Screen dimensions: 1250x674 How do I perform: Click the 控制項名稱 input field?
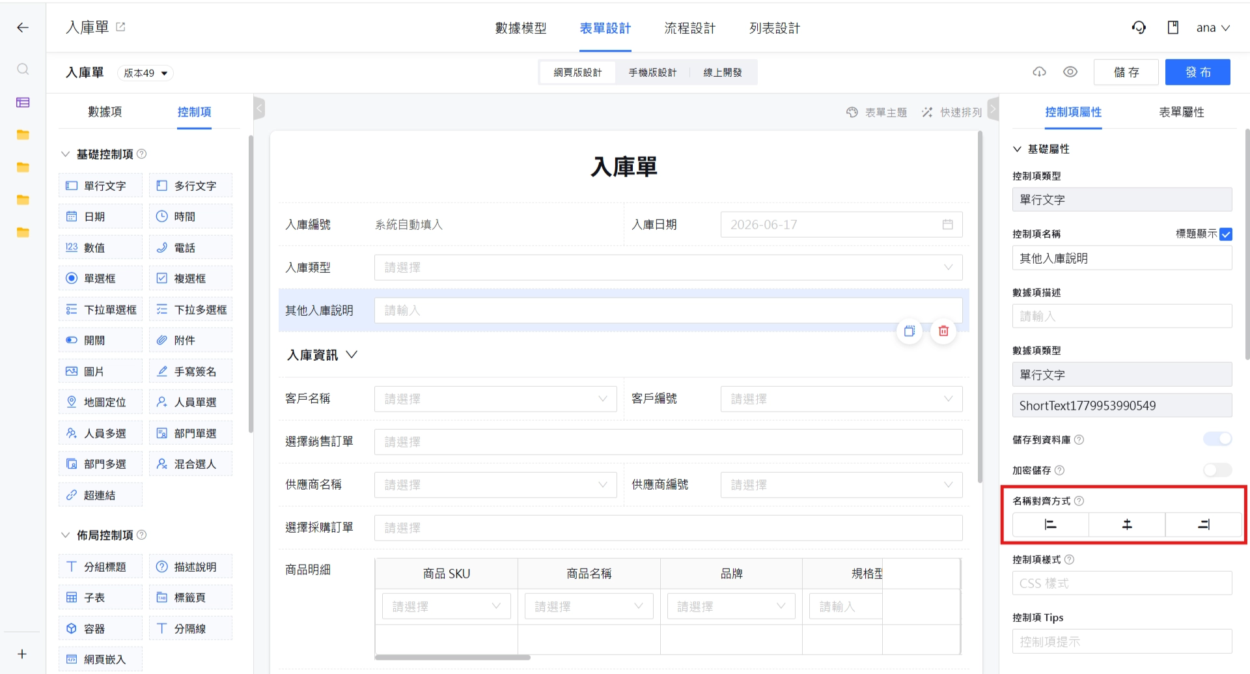(x=1122, y=258)
